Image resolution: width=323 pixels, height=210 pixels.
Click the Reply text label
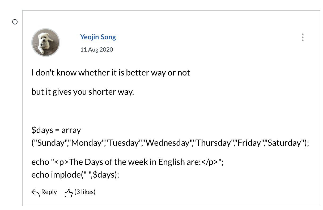click(49, 192)
